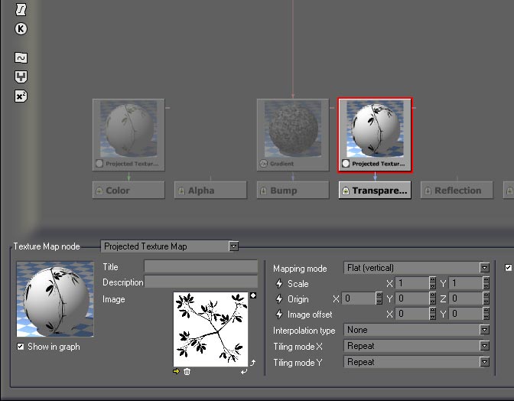
Task: Open the Texture Map node type dropdown
Action: 233,246
